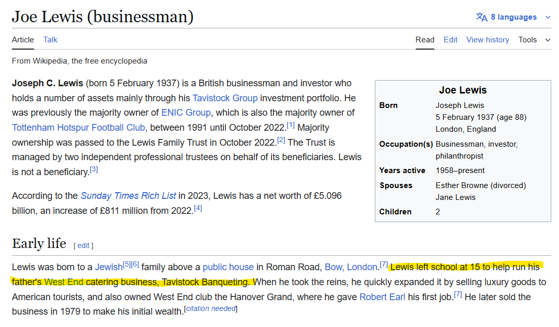Select the Read tab
559x327 pixels.
[425, 40]
